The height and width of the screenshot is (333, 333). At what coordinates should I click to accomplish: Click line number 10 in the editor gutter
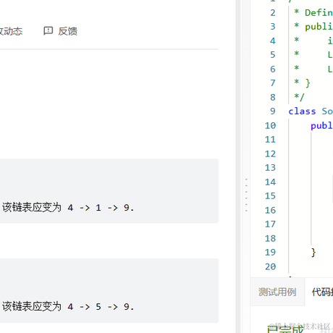click(x=270, y=125)
